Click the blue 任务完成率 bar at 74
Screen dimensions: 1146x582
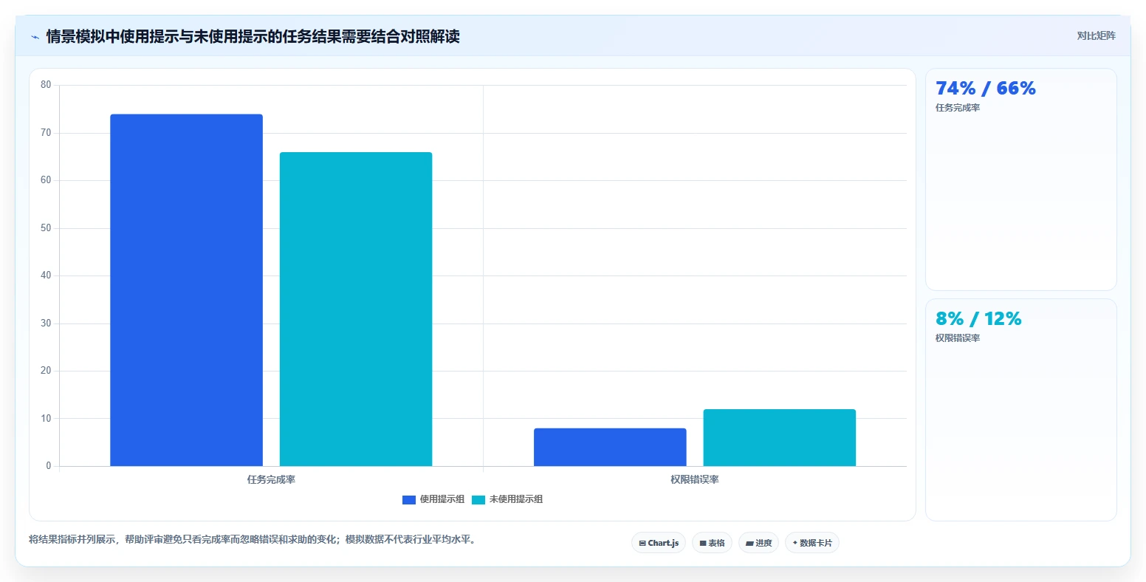pyautogui.click(x=186, y=290)
